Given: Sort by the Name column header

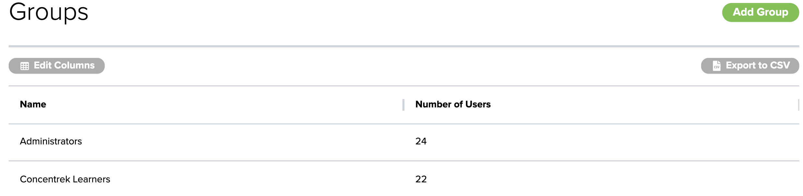Looking at the screenshot, I should pos(33,104).
